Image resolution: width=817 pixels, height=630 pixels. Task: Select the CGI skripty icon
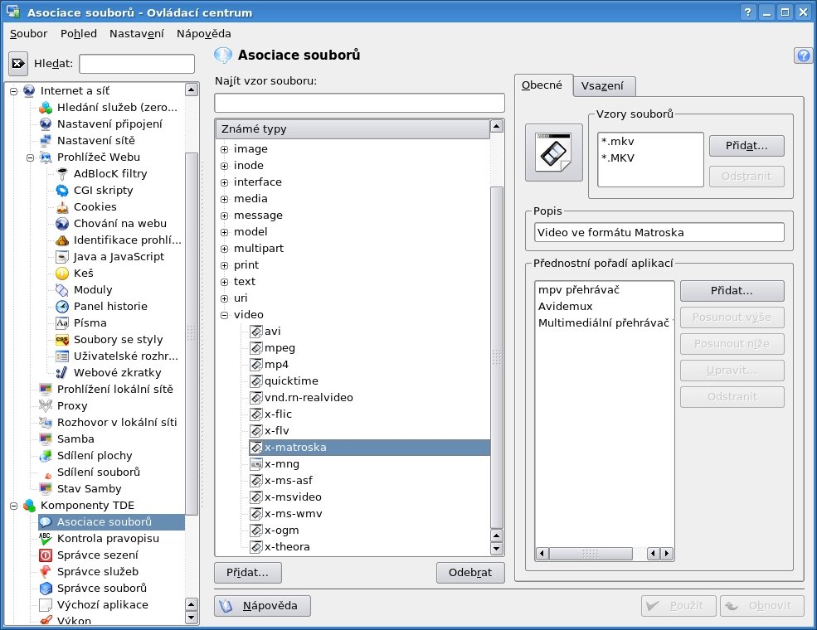click(62, 190)
